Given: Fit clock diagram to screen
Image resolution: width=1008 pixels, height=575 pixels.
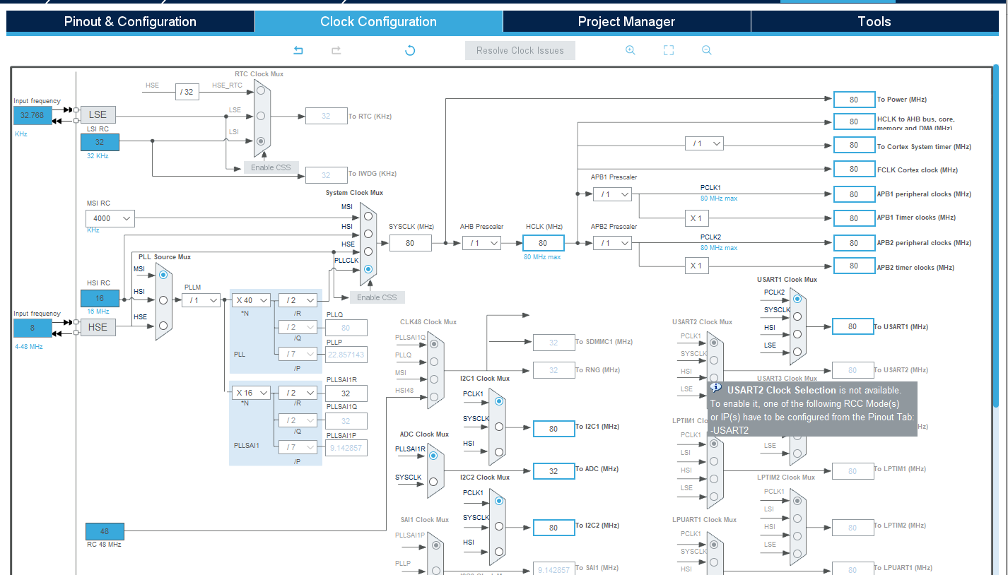Looking at the screenshot, I should point(668,50).
